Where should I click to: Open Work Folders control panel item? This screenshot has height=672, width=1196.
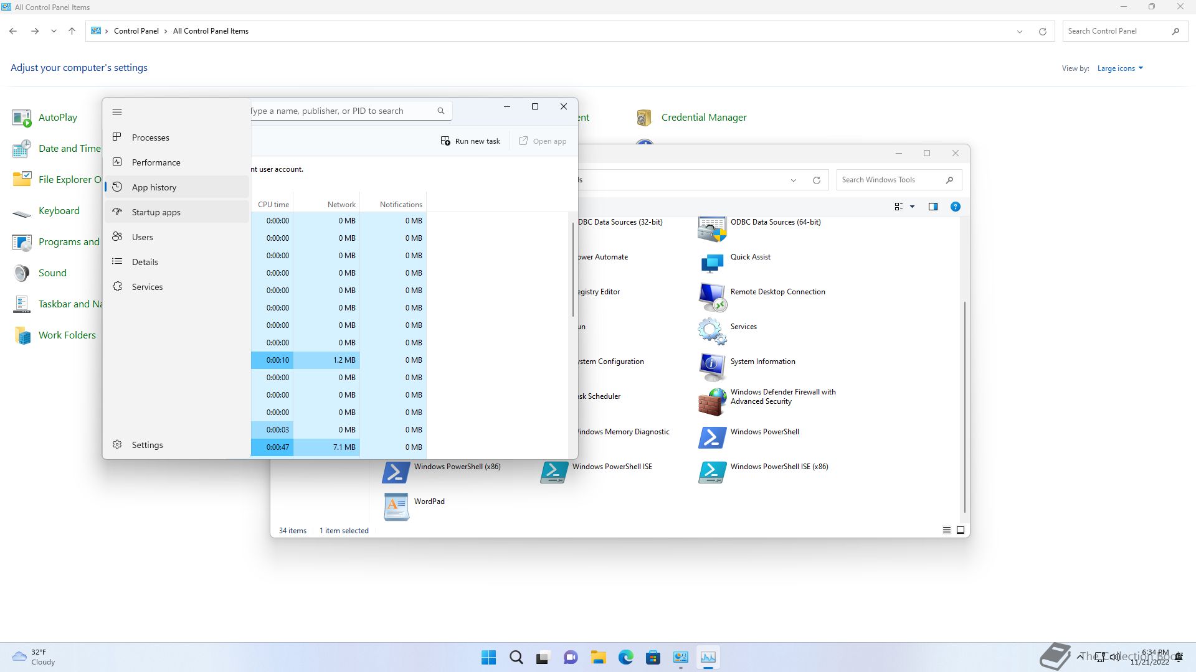tap(54, 335)
